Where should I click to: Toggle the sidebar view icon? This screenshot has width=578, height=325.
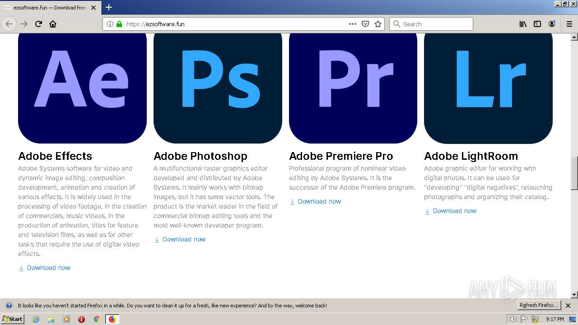pos(537,24)
